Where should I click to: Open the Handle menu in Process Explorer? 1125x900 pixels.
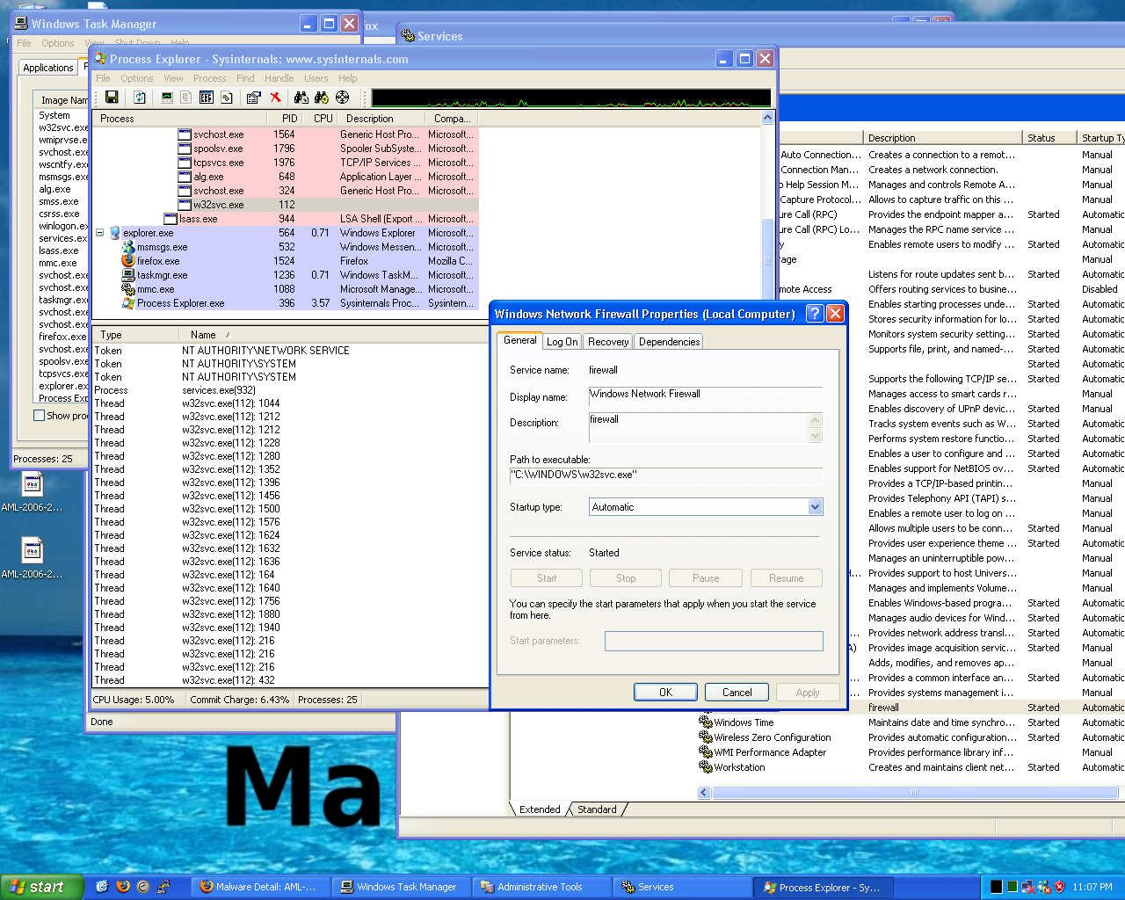279,78
